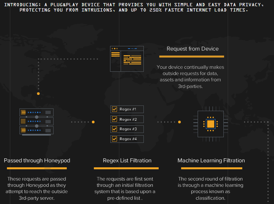Toggle the Regex #4 checkbox
This screenshot has width=274, height=204.
[x=114, y=139]
